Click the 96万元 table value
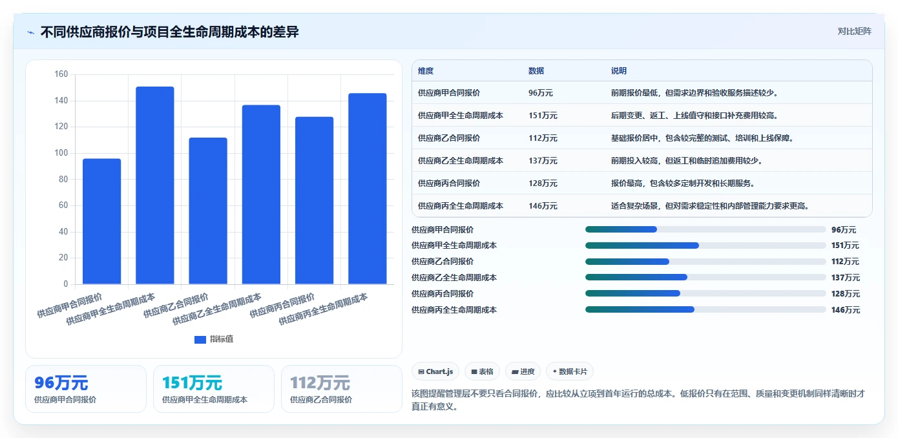The height and width of the screenshot is (438, 898). pyautogui.click(x=541, y=93)
